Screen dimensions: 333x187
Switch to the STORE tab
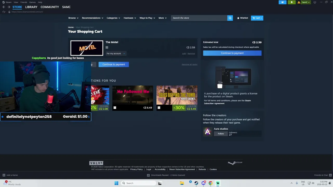tap(17, 7)
